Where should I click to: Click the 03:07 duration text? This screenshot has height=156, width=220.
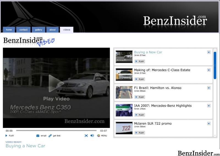(104, 131)
